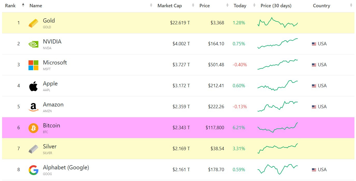Click the USA label in Apple row
This screenshot has width=356, height=181.
[x=322, y=86]
